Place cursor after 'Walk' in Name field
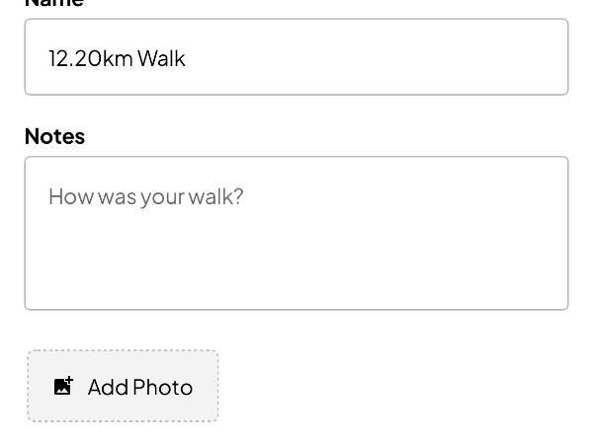Screen dimensions: 593x444 (x=187, y=58)
